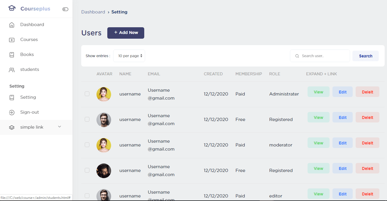This screenshot has height=201, width=387.
Task: Go to students in the sidebar menu
Action: tap(30, 69)
